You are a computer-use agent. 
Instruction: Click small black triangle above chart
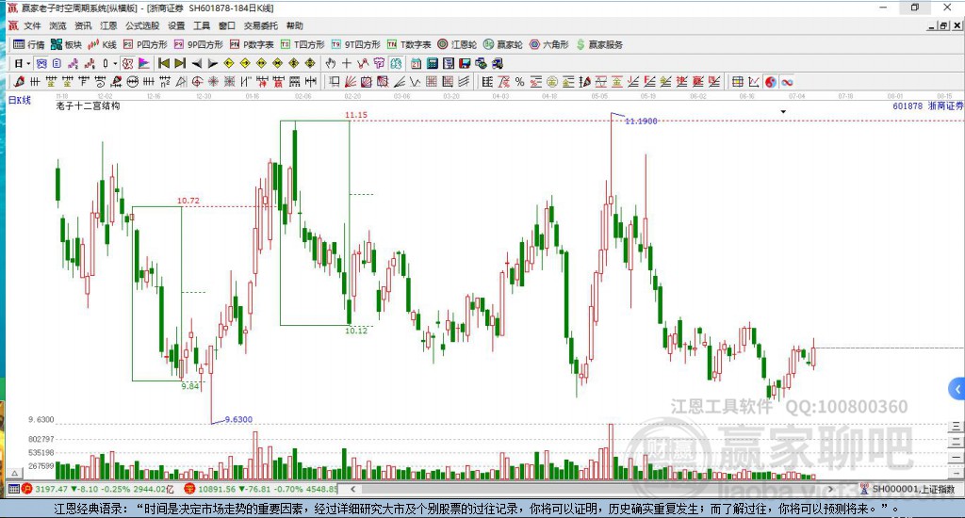[x=783, y=112]
